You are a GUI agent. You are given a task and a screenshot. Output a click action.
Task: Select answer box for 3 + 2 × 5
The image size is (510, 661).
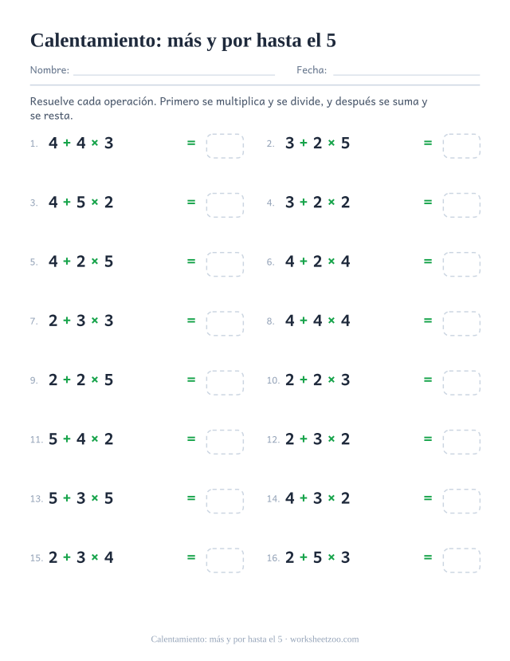point(461,146)
